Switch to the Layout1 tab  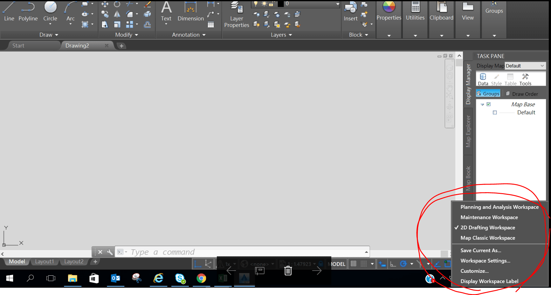(x=45, y=261)
